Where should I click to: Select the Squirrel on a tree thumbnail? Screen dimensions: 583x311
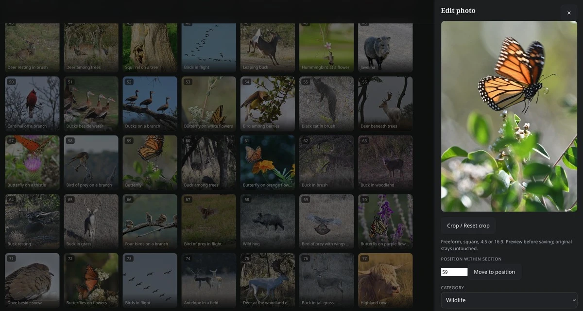[x=150, y=48]
